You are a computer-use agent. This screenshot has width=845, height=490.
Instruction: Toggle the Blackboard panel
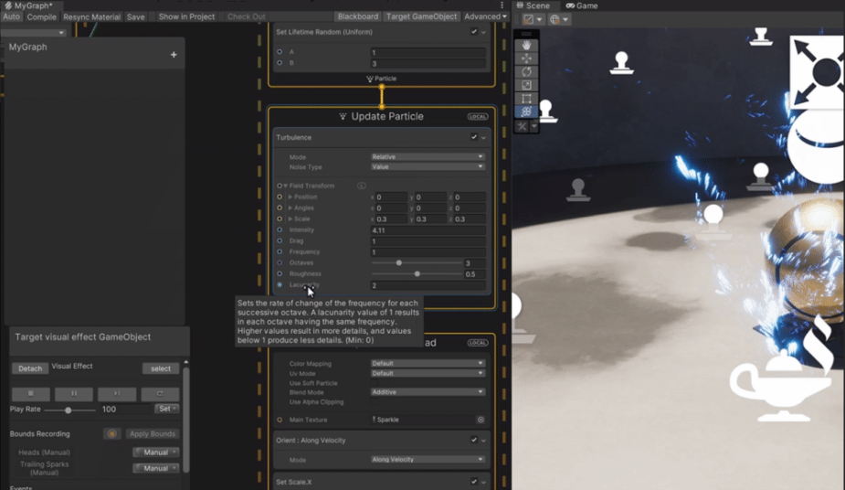[x=358, y=16]
